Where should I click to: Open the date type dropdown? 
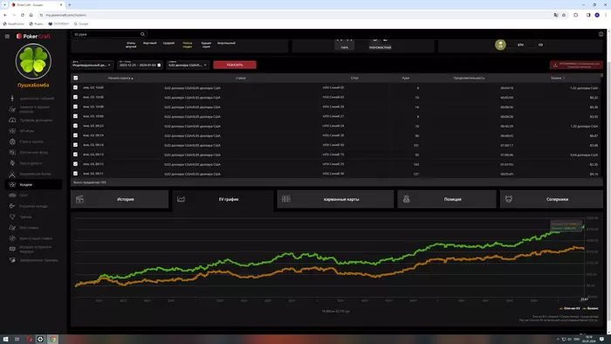pyautogui.click(x=92, y=65)
